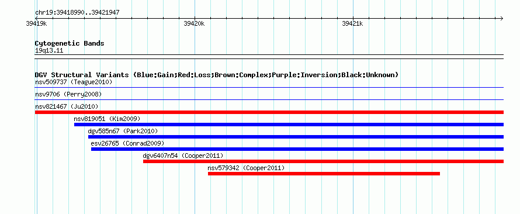520x214 pixels.
Task: Select the nsv819051 blue gain bar
Action: click(x=289, y=125)
